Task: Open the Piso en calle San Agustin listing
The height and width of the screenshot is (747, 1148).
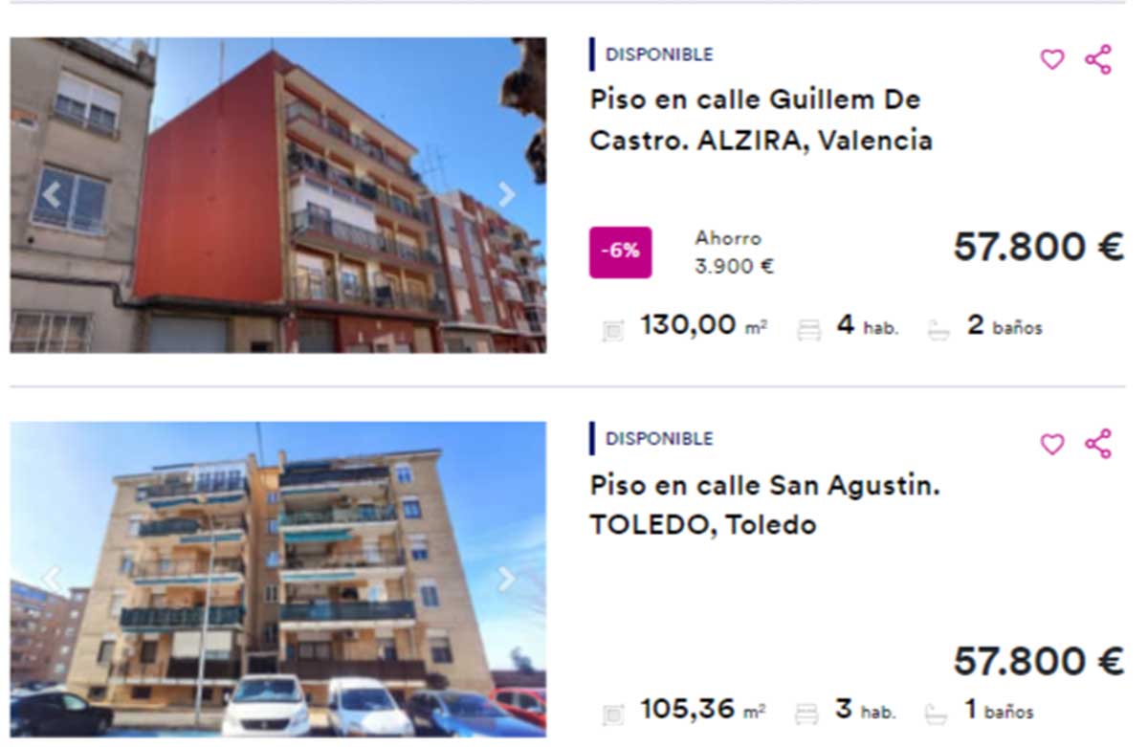Action: tap(765, 504)
